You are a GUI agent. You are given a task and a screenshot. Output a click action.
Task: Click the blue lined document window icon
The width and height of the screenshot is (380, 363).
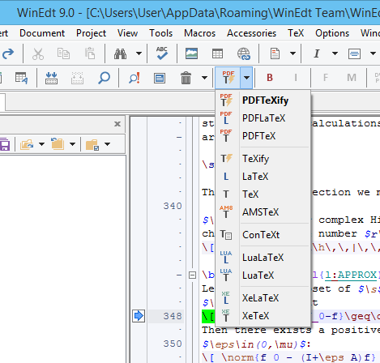click(160, 78)
